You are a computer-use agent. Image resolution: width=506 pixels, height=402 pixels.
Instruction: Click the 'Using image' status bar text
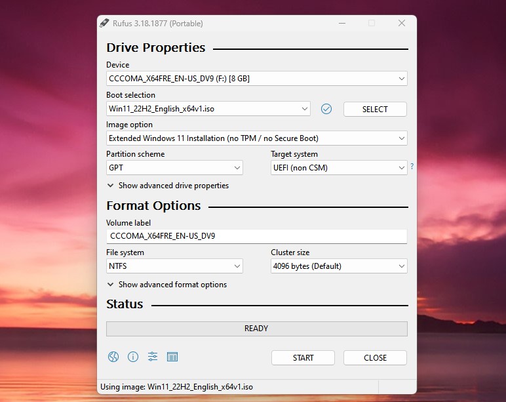(176, 387)
